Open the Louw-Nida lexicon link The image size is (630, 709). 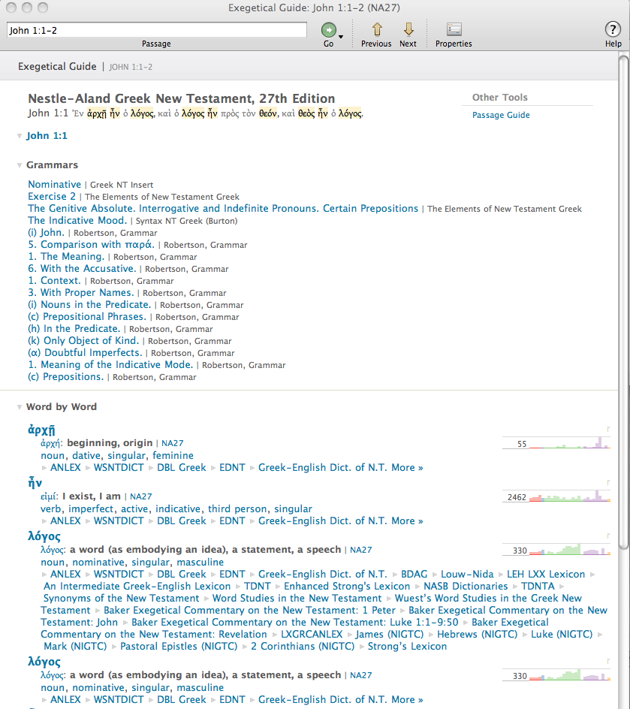click(467, 575)
